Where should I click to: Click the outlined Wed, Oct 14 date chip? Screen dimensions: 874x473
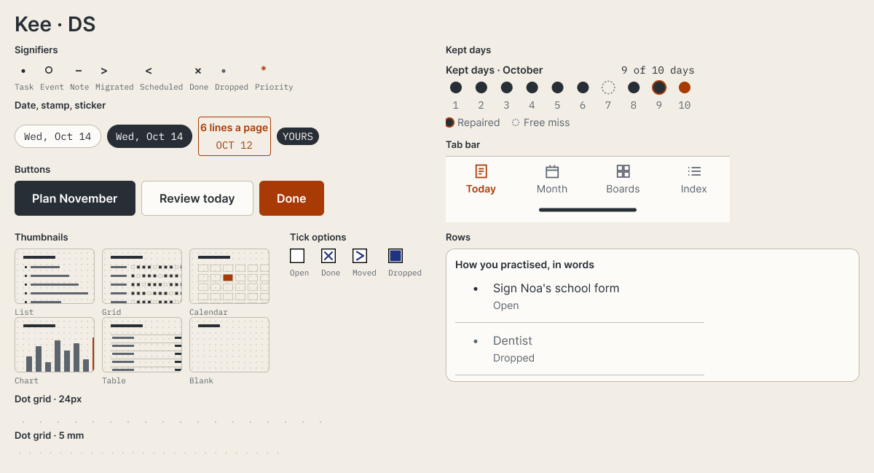(x=58, y=136)
